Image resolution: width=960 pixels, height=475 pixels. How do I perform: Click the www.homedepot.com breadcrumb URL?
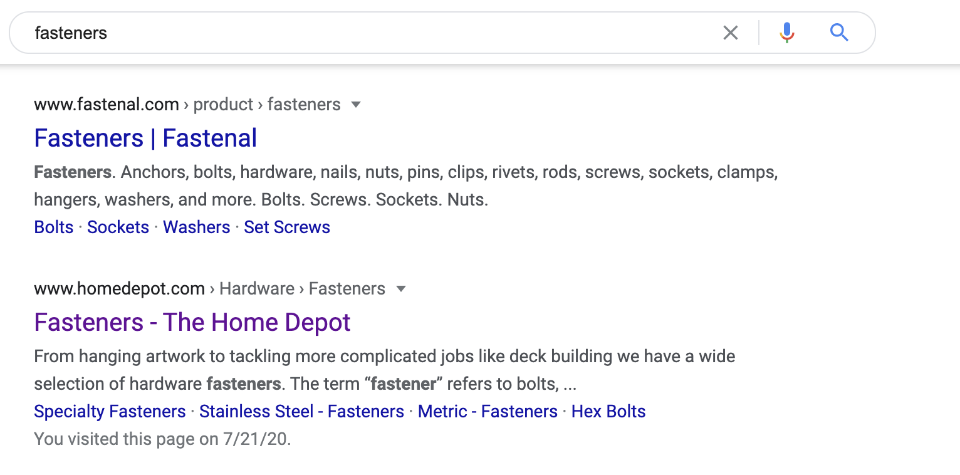click(119, 289)
